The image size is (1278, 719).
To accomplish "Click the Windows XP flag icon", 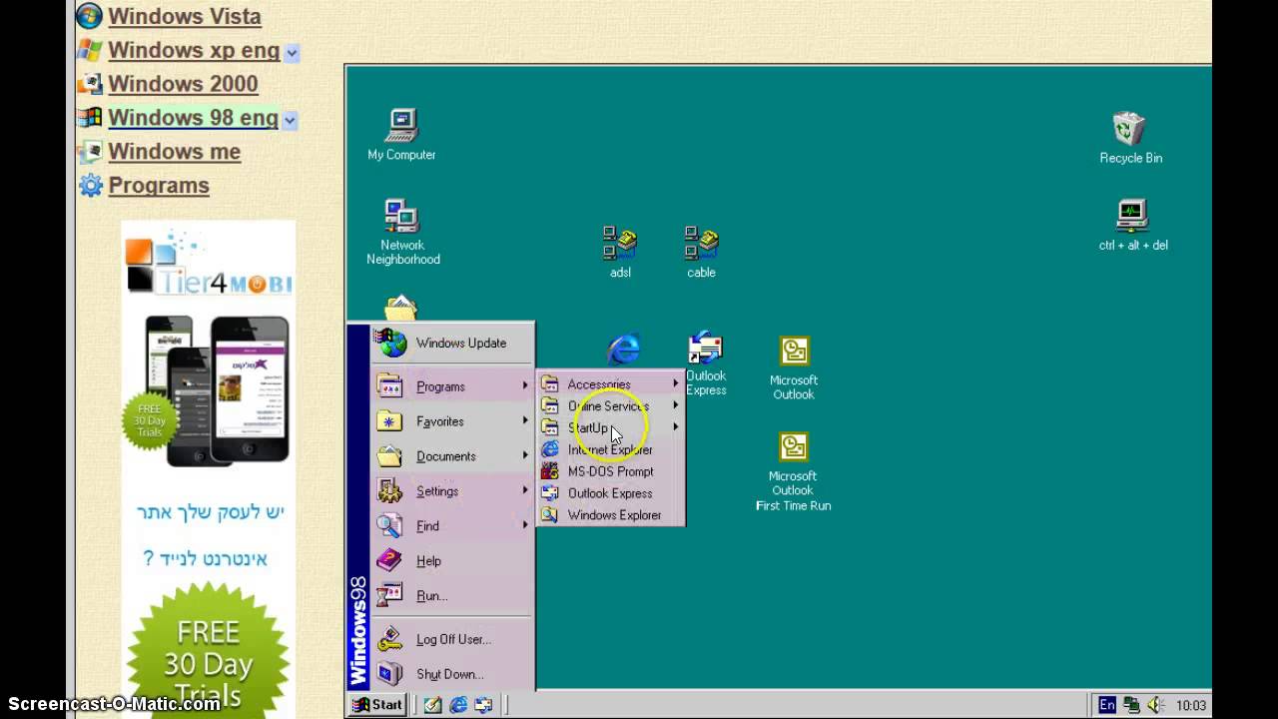I will pos(90,50).
